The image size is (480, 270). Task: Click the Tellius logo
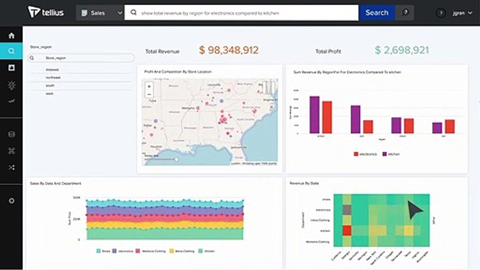[46, 12]
